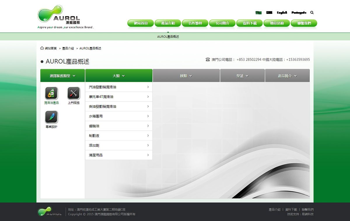This screenshot has height=221, width=350.
Task: Select the highlighted simplified Chinese language option
Action: [258, 13]
